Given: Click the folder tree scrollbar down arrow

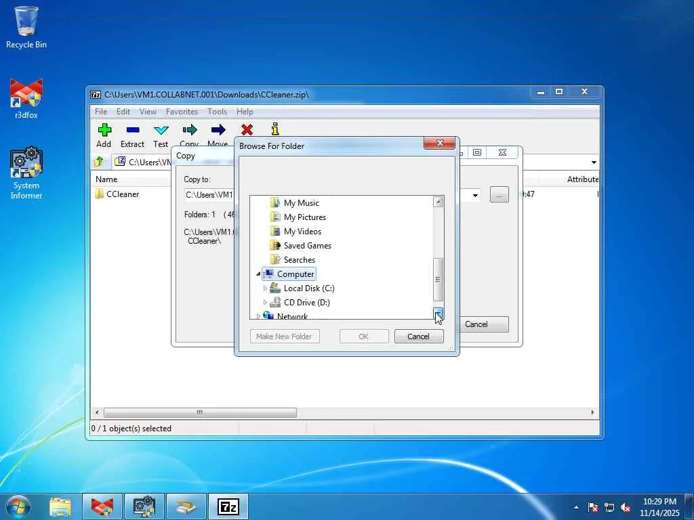Looking at the screenshot, I should (438, 313).
